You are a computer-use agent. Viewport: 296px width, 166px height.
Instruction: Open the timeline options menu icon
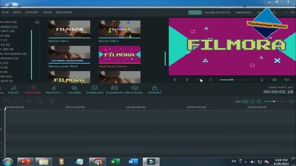[291, 101]
